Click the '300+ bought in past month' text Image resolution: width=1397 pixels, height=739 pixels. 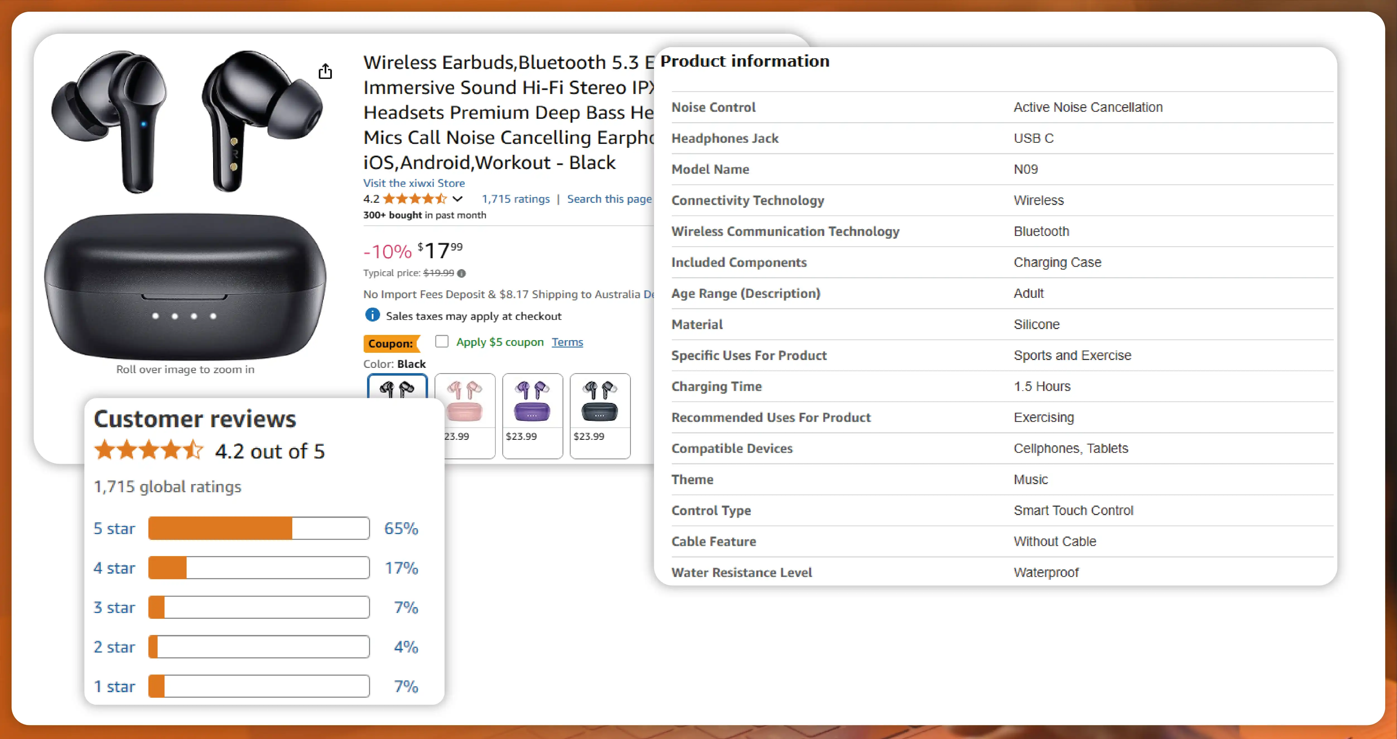click(x=425, y=215)
